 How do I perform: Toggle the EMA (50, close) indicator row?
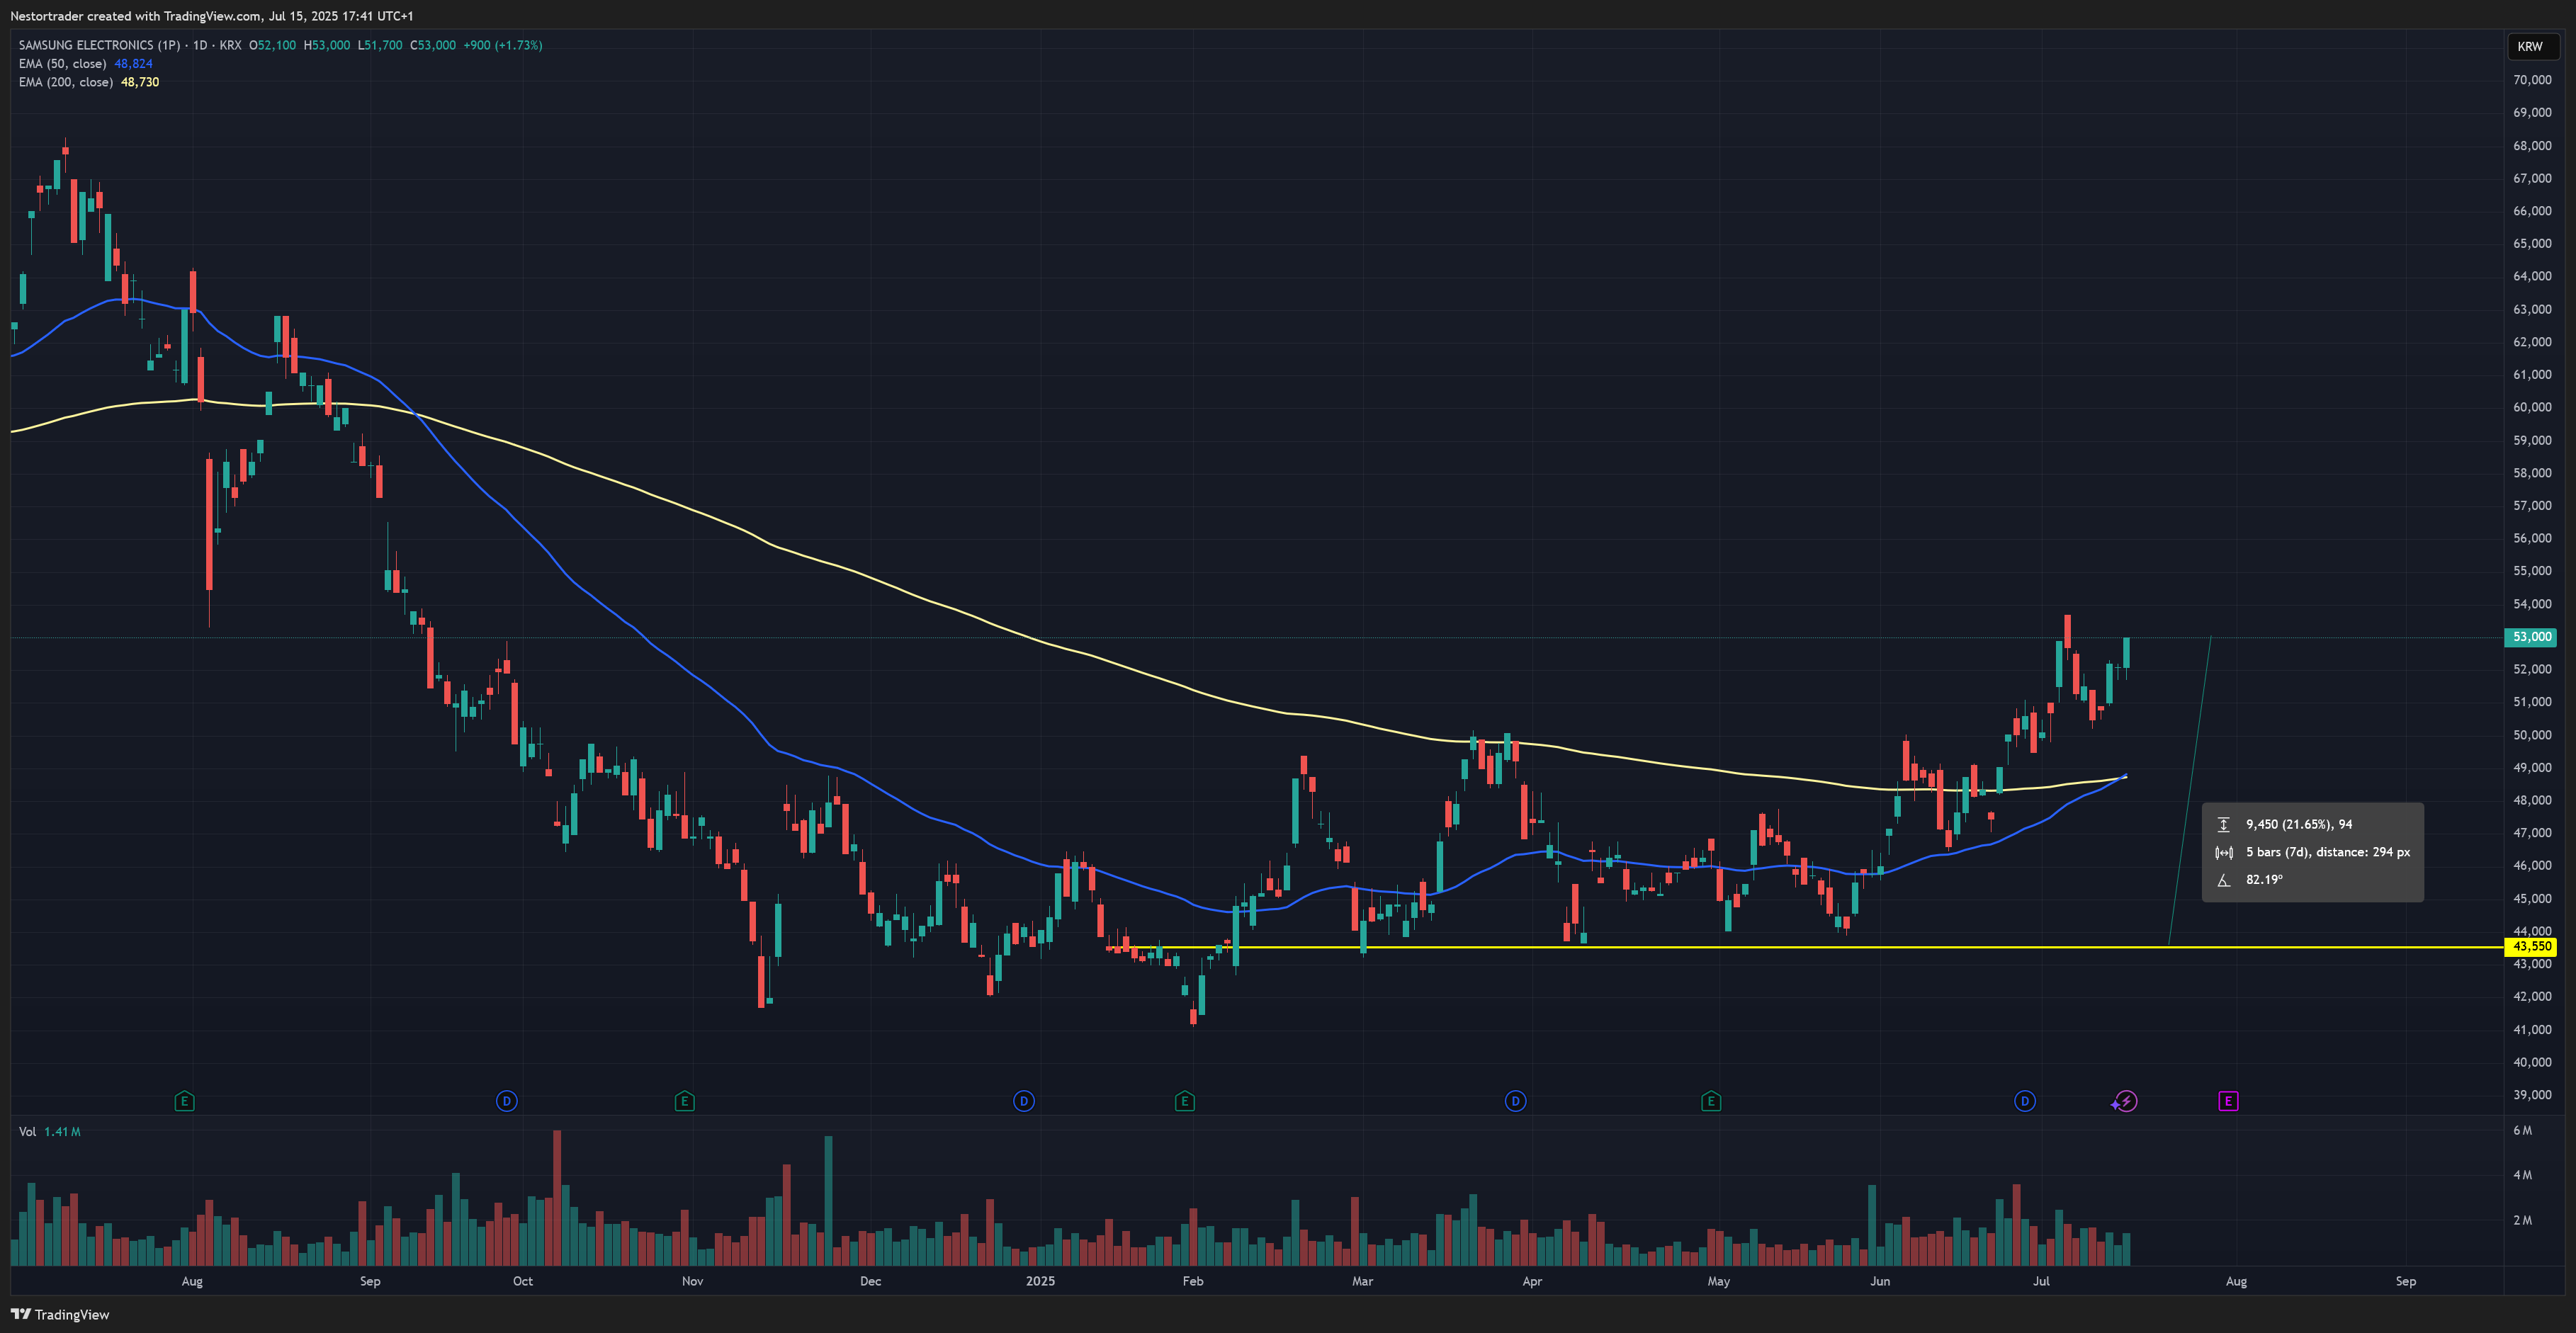(x=63, y=63)
